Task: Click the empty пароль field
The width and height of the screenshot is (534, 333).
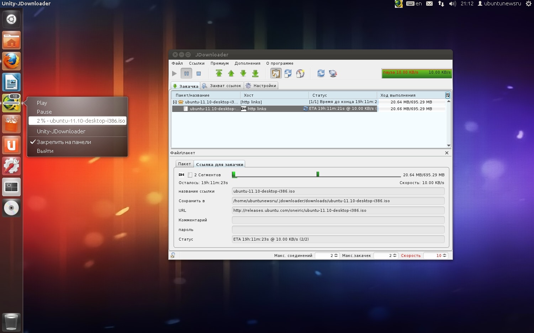Action: click(x=338, y=230)
